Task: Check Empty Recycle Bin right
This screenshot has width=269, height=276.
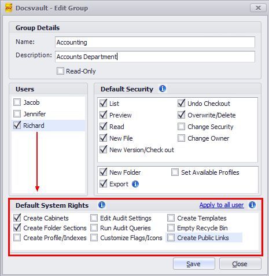Action: [171, 228]
